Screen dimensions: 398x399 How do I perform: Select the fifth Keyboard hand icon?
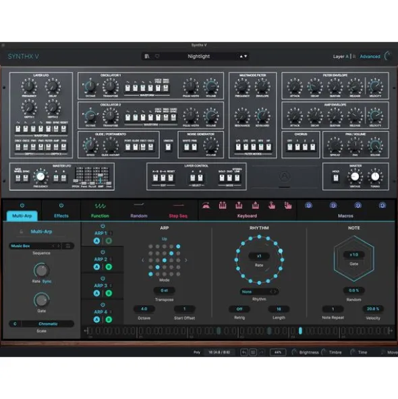pyautogui.click(x=272, y=205)
